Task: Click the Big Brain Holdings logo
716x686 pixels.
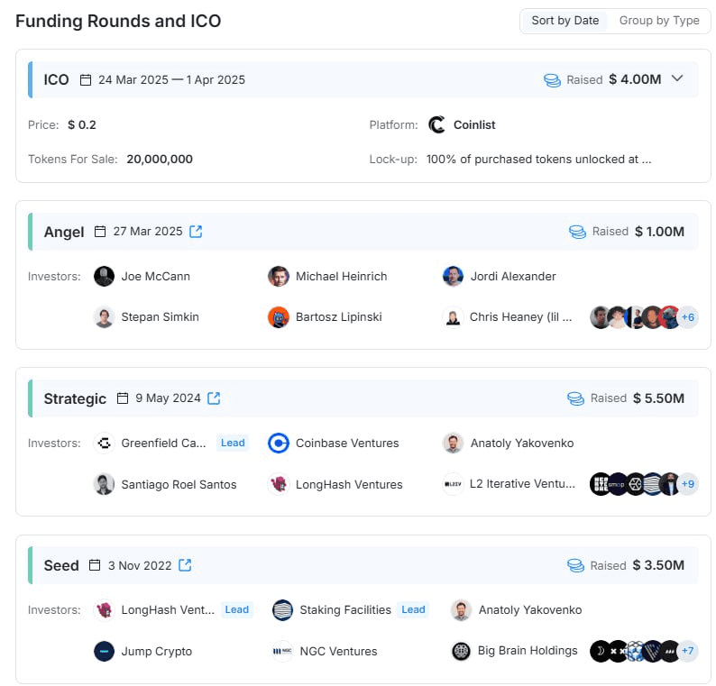Action: tap(462, 651)
